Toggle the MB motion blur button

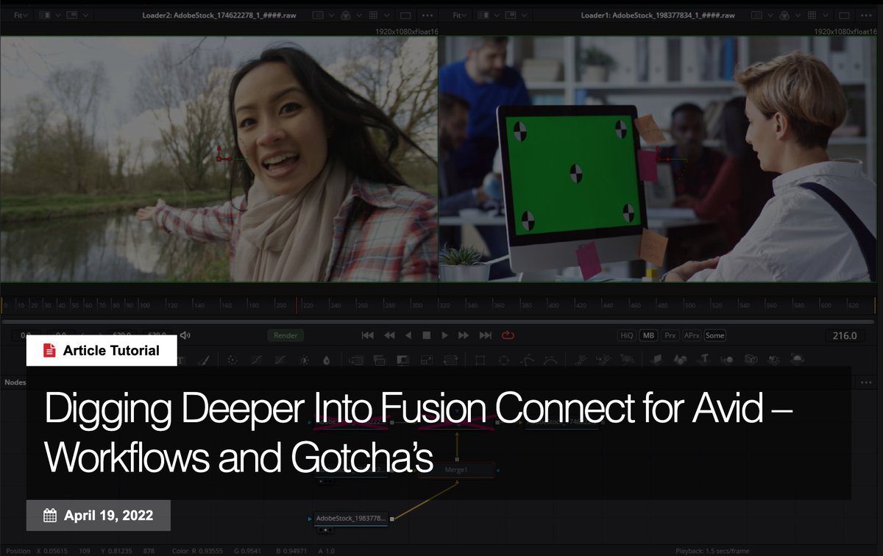(648, 335)
